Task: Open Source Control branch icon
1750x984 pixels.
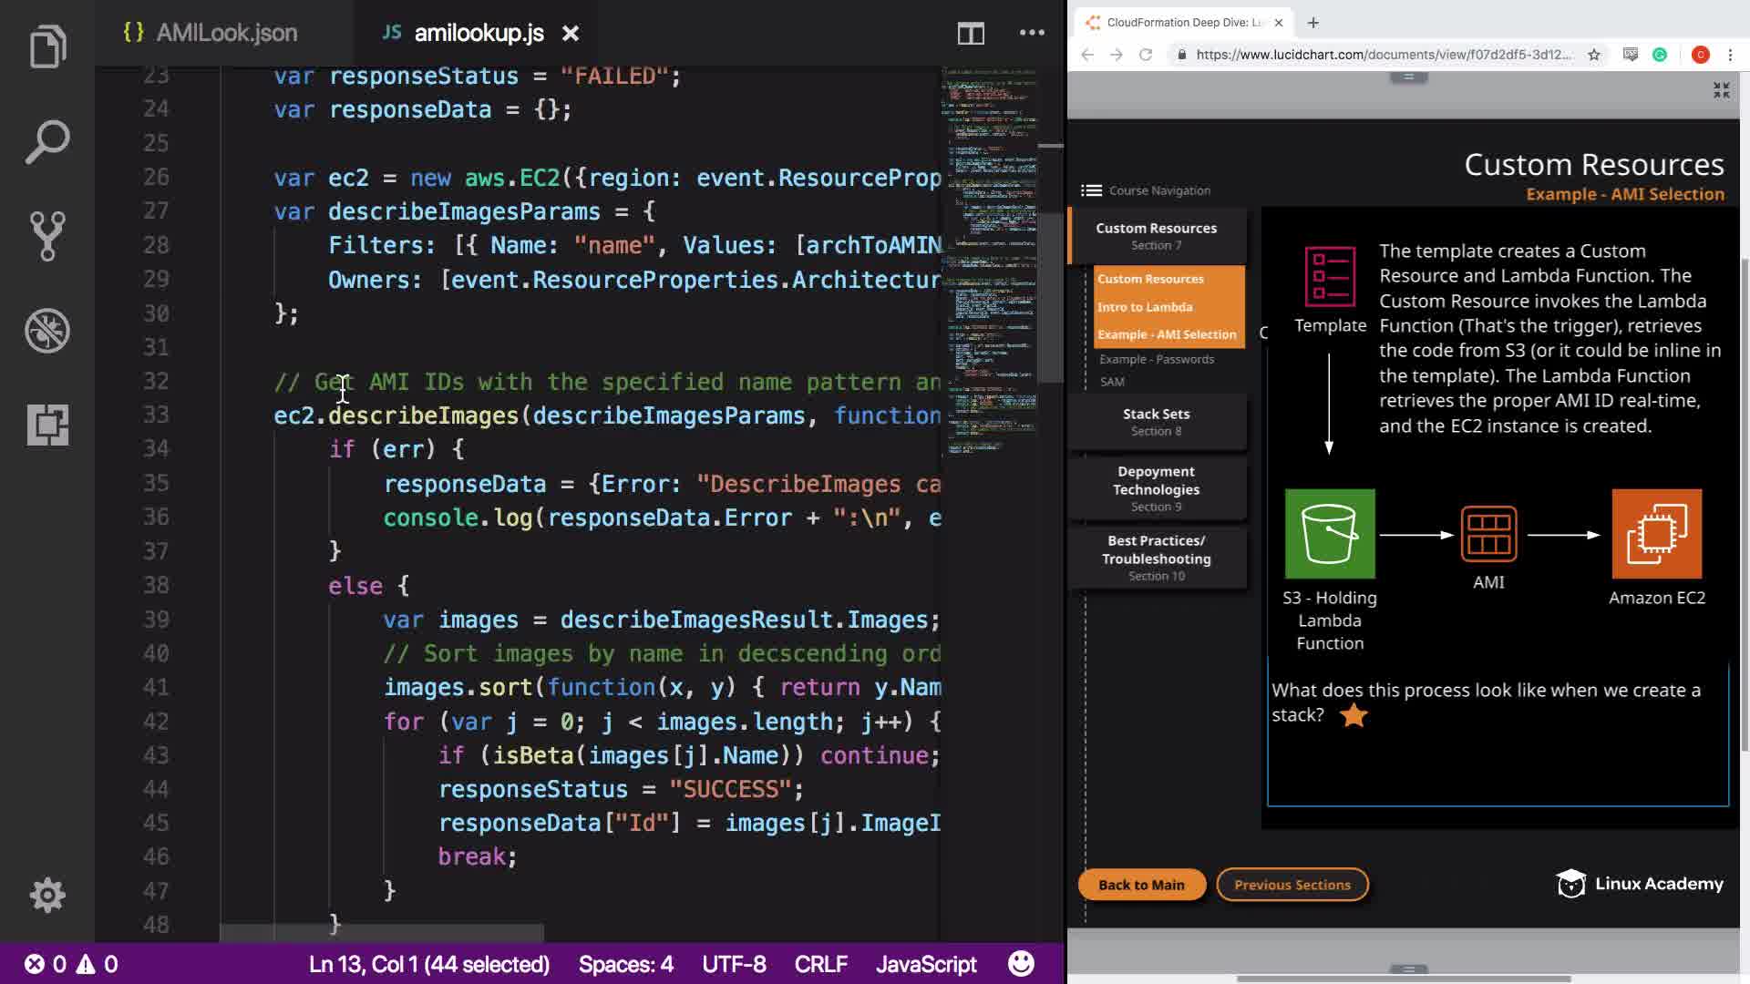Action: (47, 236)
